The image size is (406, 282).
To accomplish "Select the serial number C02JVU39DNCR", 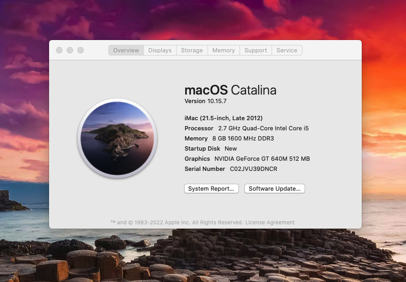I will (253, 169).
